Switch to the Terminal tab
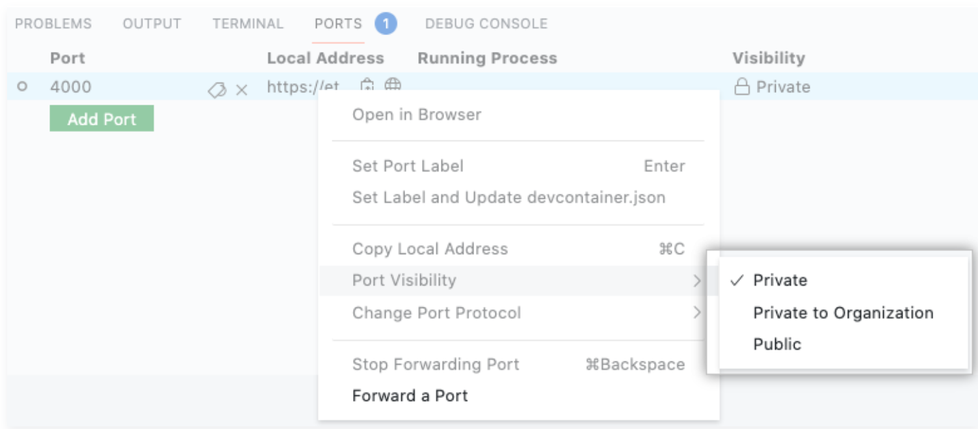Screen dimensions: 978x429 point(248,23)
